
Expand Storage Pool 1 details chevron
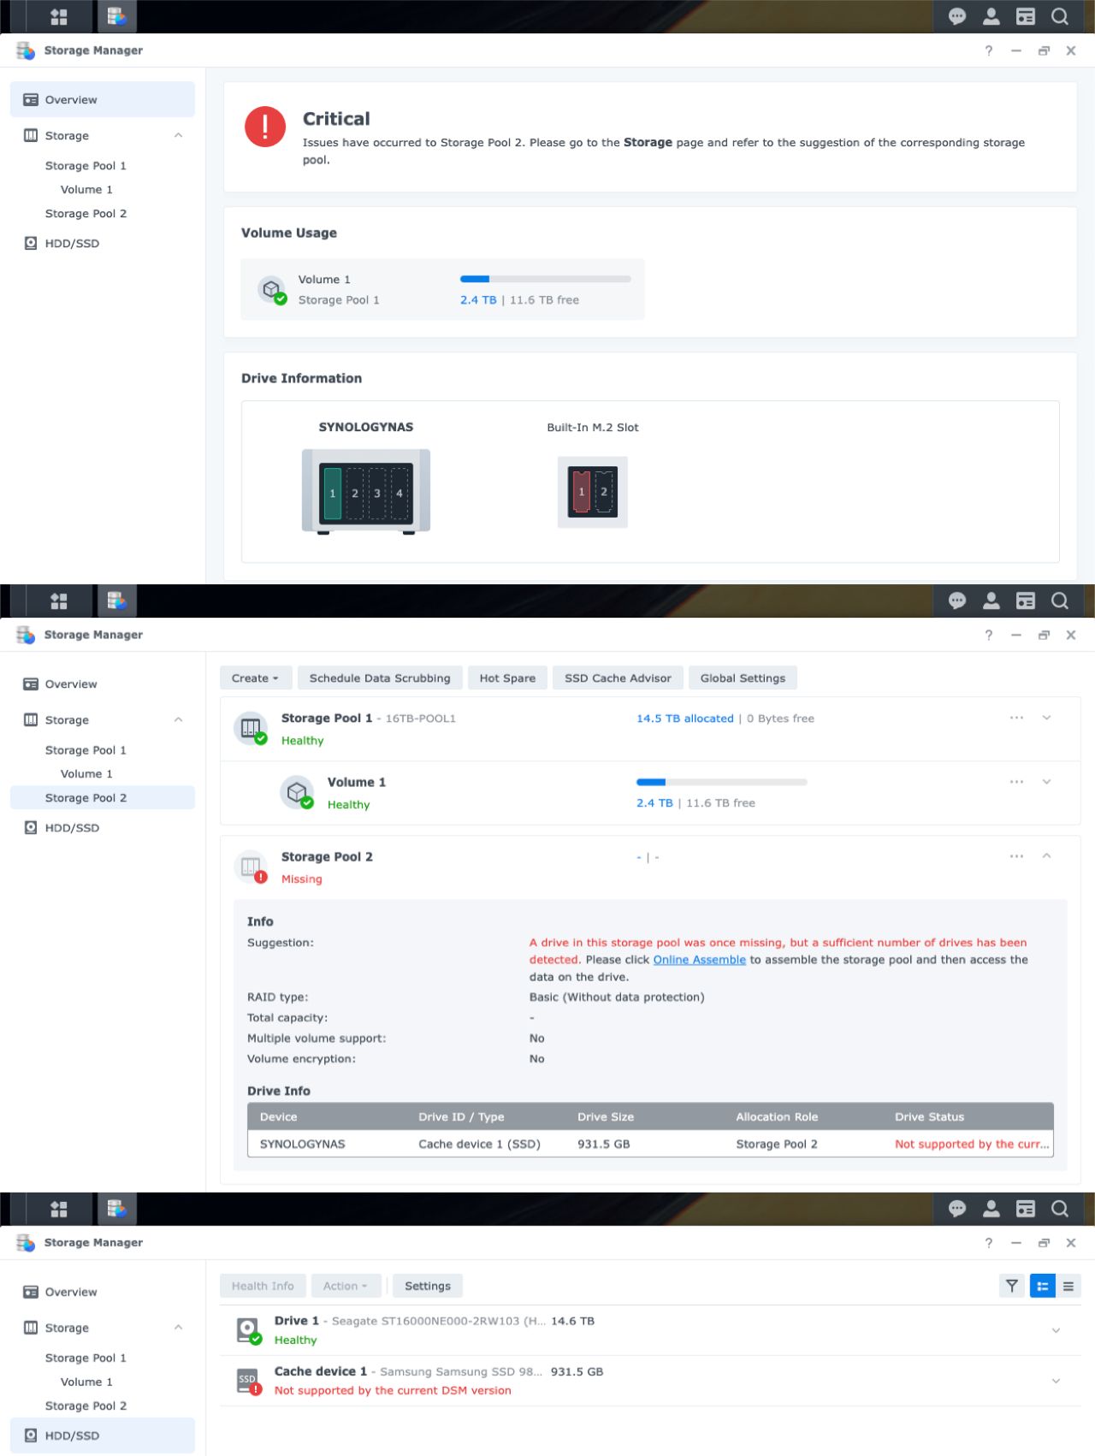pos(1046,718)
